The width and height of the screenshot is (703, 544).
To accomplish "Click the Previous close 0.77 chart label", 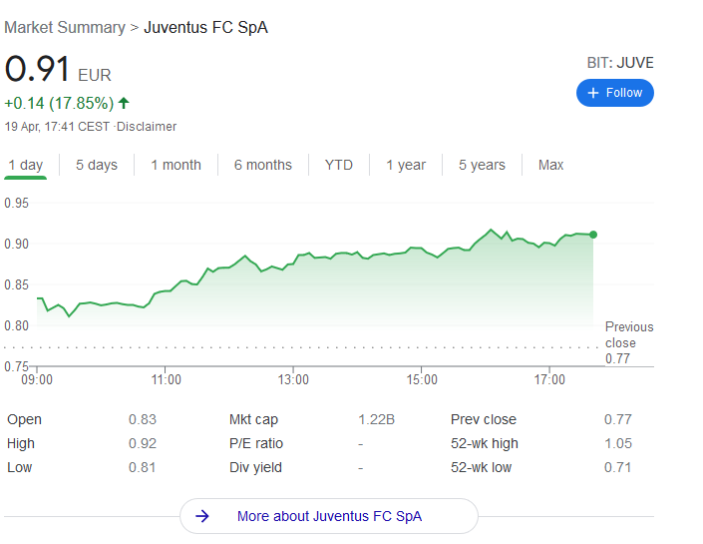I will point(629,342).
